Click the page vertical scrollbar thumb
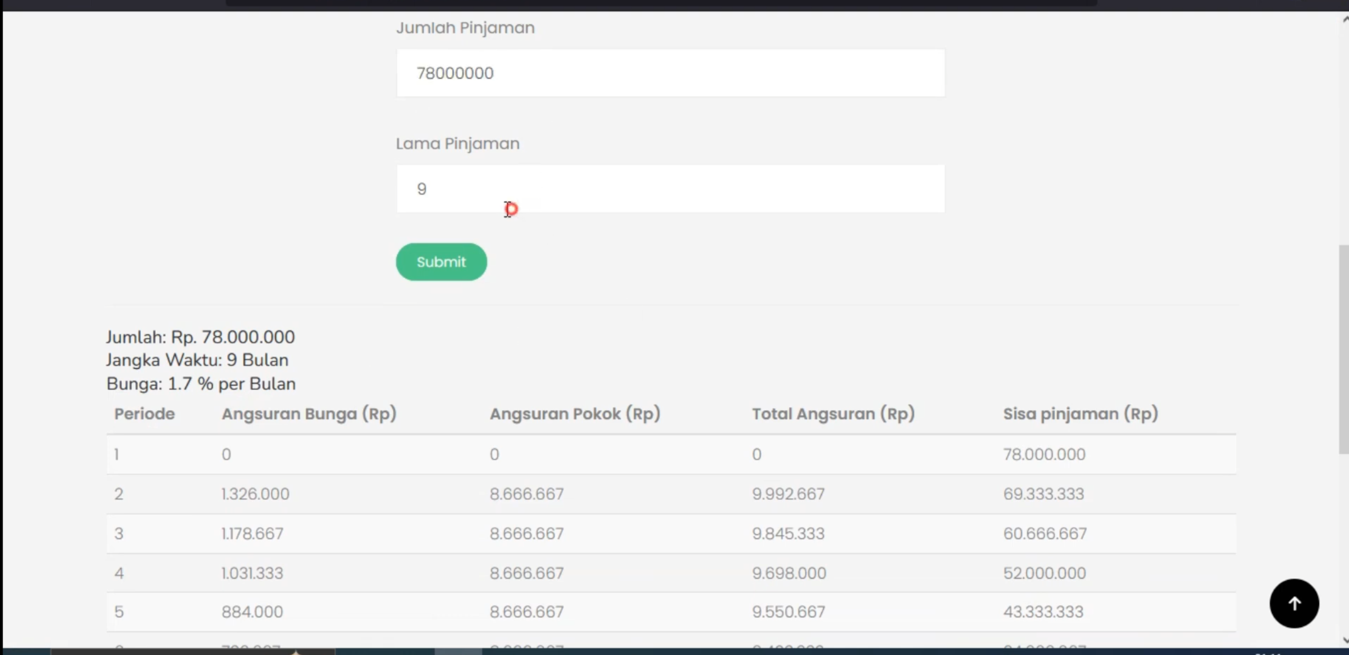The height and width of the screenshot is (655, 1349). 1344,349
